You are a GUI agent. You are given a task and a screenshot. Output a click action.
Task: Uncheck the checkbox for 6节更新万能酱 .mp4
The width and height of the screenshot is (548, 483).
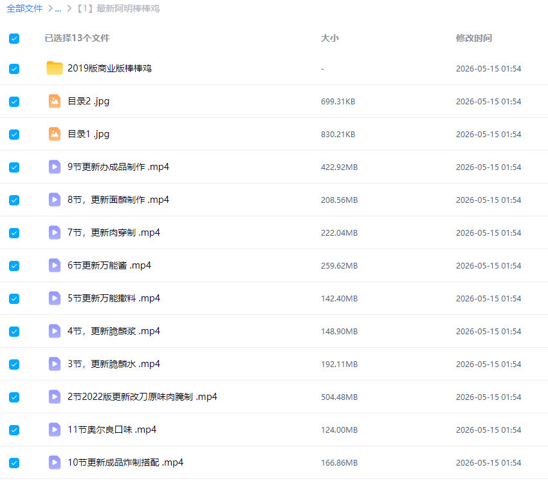14,266
